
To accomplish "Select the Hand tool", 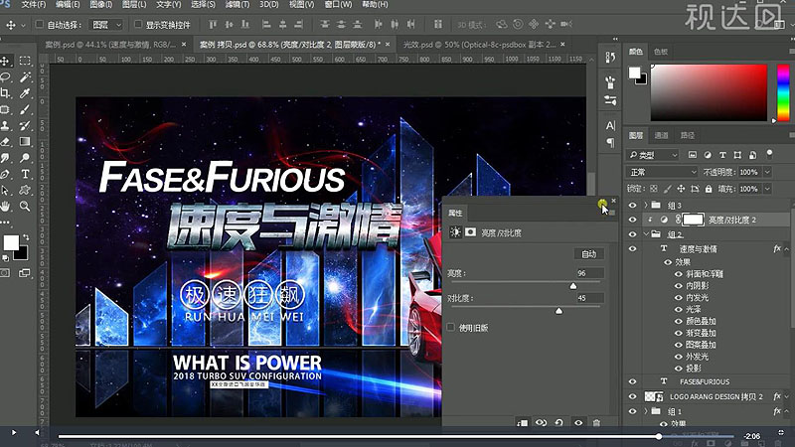I will click(x=6, y=207).
